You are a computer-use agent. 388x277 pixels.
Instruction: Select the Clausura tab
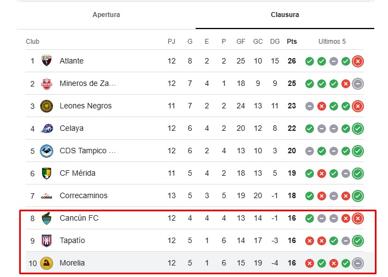pyautogui.click(x=285, y=15)
